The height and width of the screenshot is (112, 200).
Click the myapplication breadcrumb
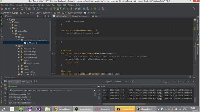pyautogui.click(x=75, y=13)
